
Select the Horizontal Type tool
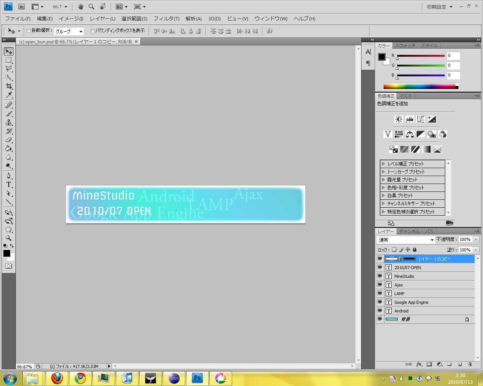(x=9, y=184)
